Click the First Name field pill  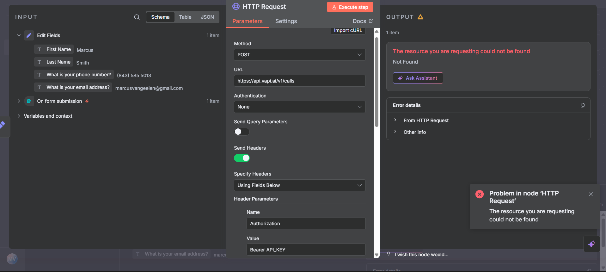[x=54, y=49]
